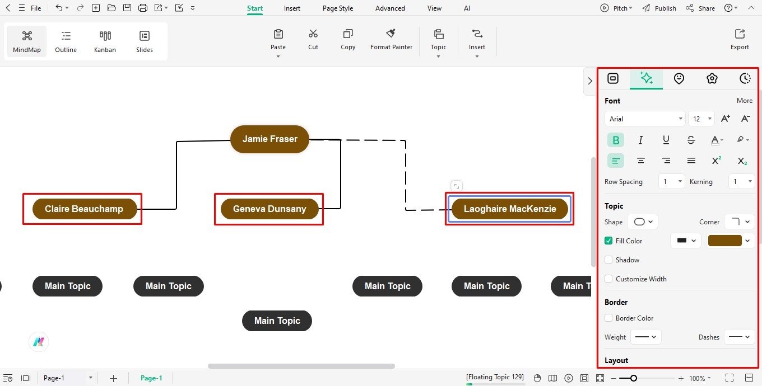Image resolution: width=762 pixels, height=386 pixels.
Task: Open the Advanced ribbon tab
Action: coord(390,8)
